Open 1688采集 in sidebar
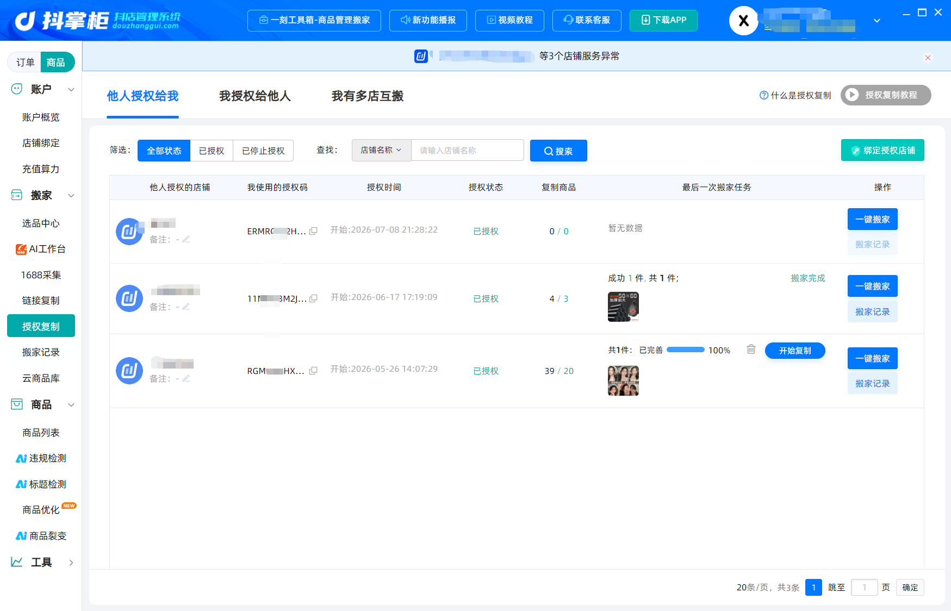The image size is (951, 611). [x=41, y=275]
